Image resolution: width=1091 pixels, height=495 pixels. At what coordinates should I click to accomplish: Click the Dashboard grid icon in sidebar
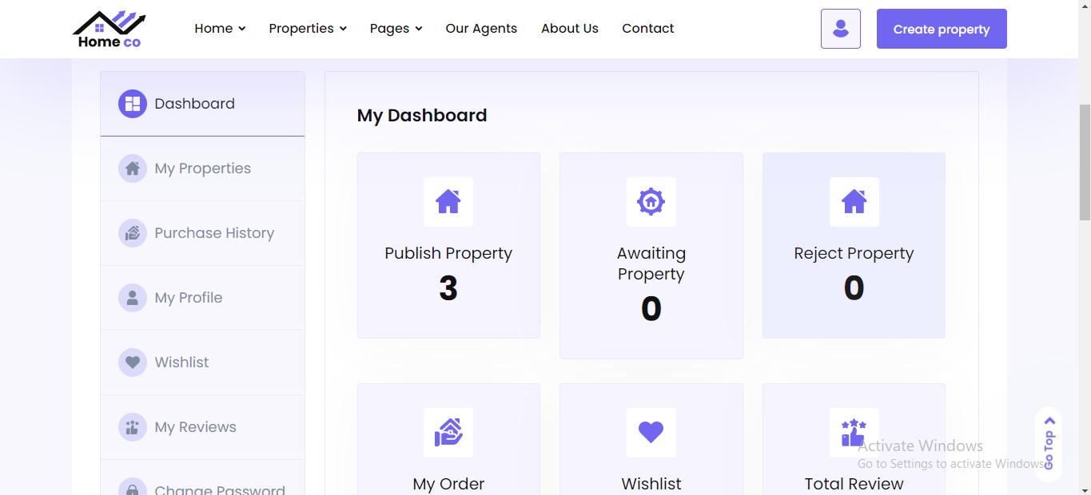point(133,104)
